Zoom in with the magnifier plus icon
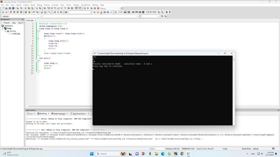Image resolution: width=280 pixels, height=157 pixels. [159, 12]
